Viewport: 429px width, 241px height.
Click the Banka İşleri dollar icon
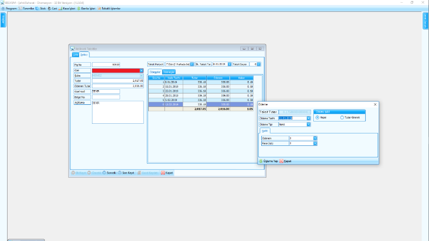click(79, 9)
